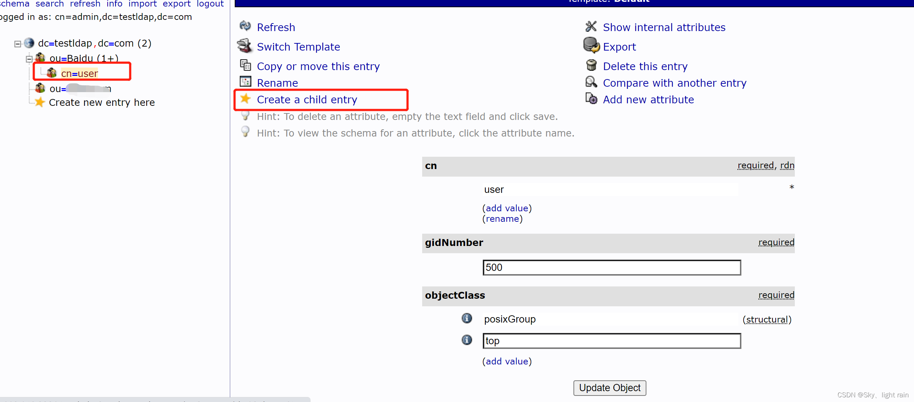This screenshot has width=914, height=402.
Task: Click the Rename entry icon
Action: click(x=246, y=82)
